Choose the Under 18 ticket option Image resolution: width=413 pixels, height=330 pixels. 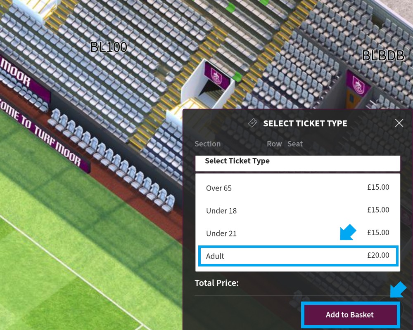[x=298, y=210]
